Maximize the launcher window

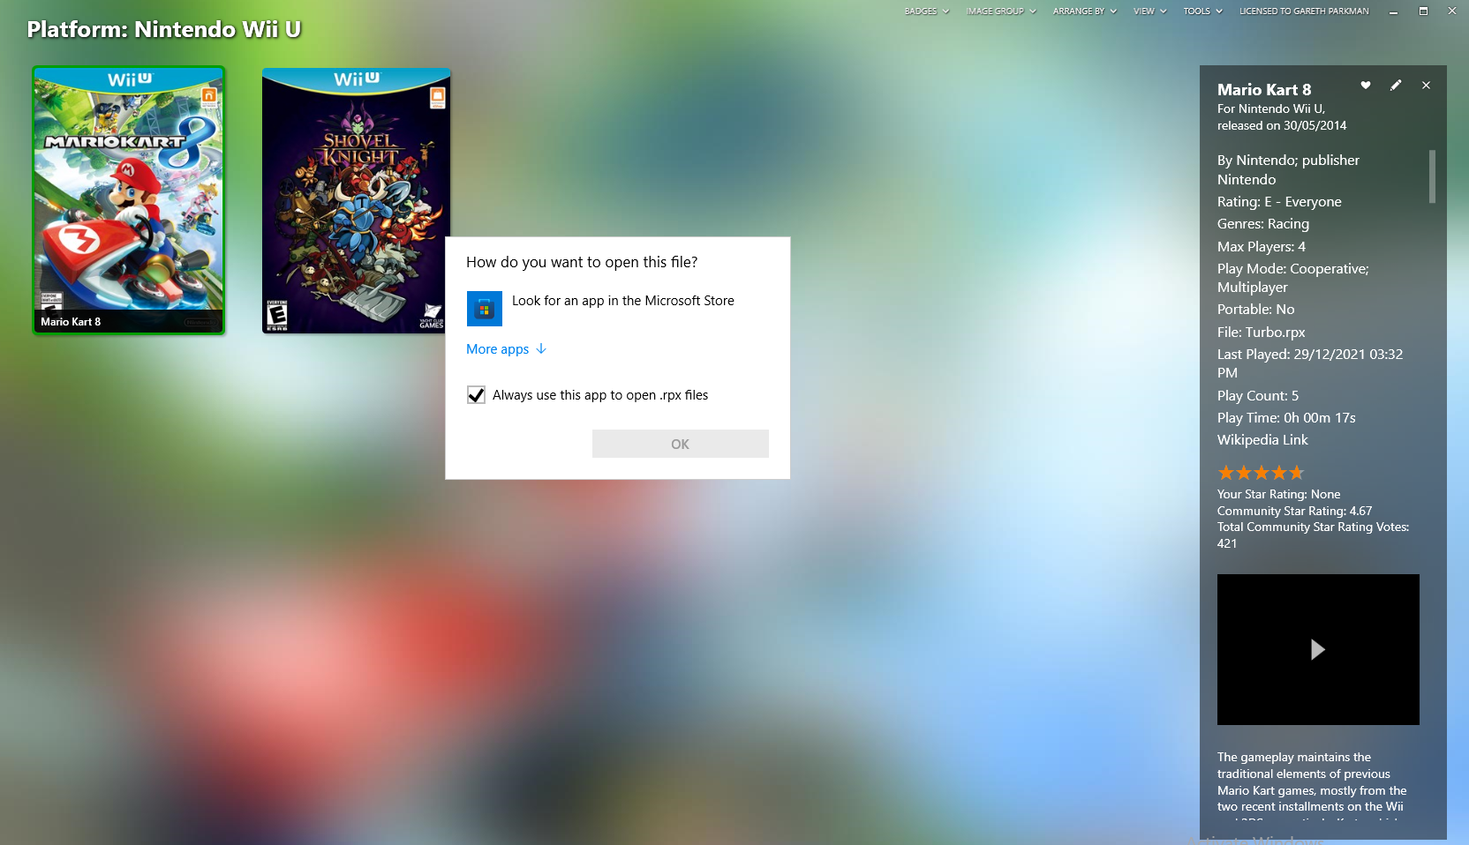(x=1423, y=11)
